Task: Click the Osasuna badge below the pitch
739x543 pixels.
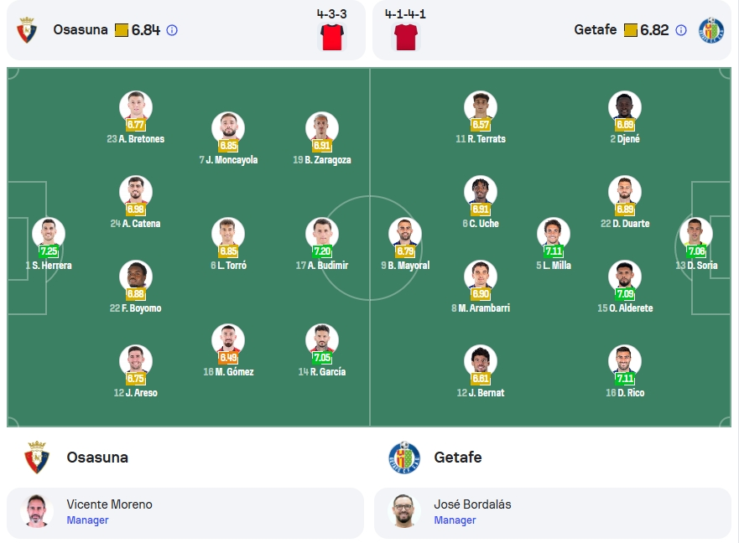Action: (37, 458)
